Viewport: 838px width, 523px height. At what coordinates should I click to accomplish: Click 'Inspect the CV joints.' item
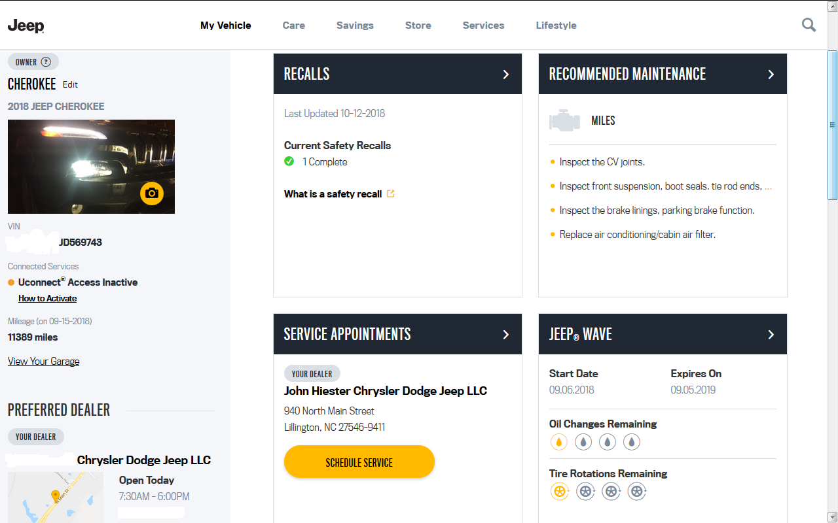602,162
